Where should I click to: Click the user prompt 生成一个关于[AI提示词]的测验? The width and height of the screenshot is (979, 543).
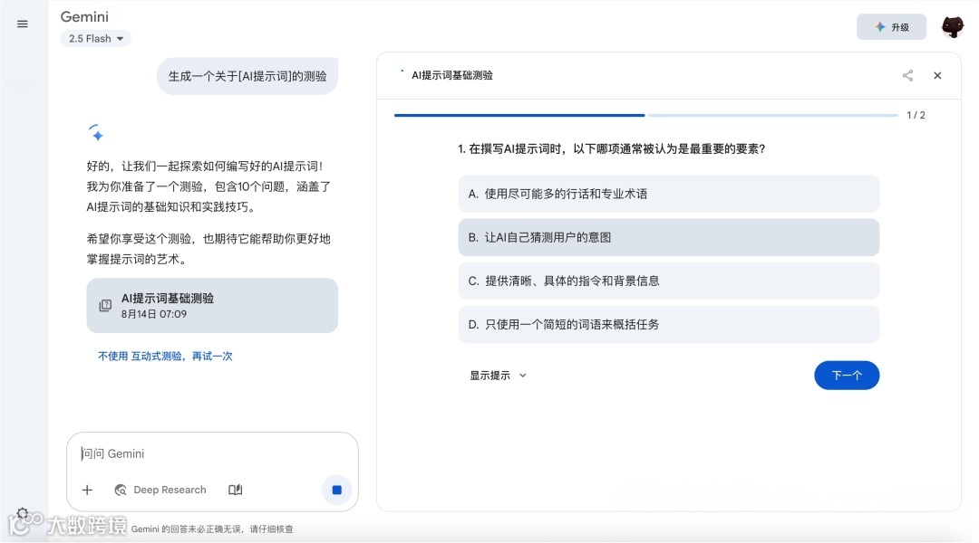[247, 76]
